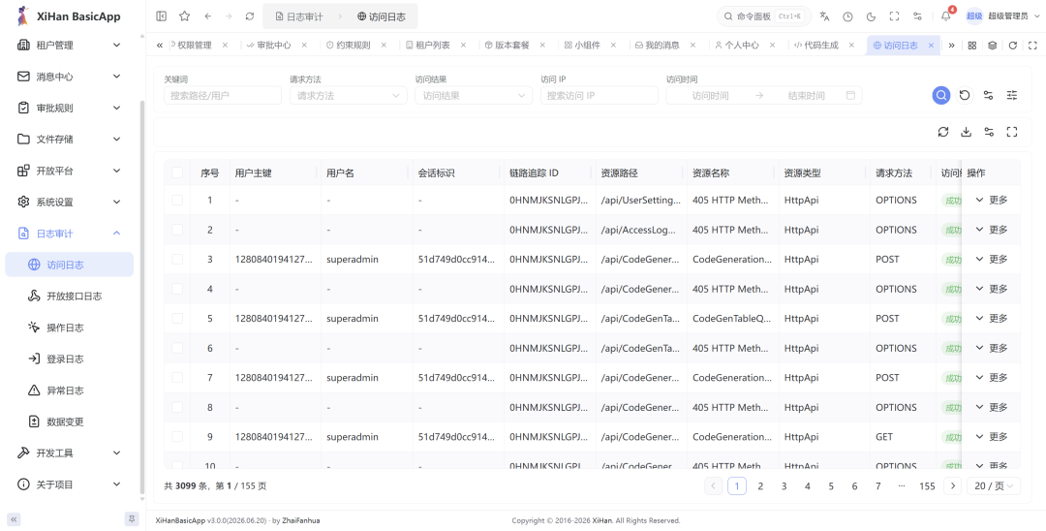The width and height of the screenshot is (1046, 531).
Task: Open tab grid overview icon
Action: 972,46
